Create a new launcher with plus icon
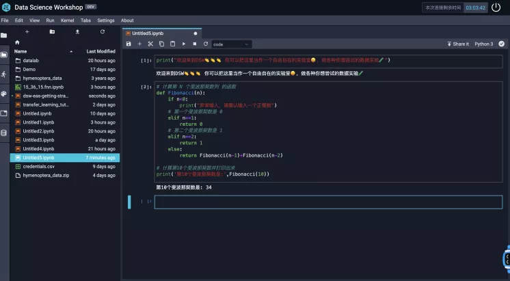510x281 pixels. tap(27, 31)
